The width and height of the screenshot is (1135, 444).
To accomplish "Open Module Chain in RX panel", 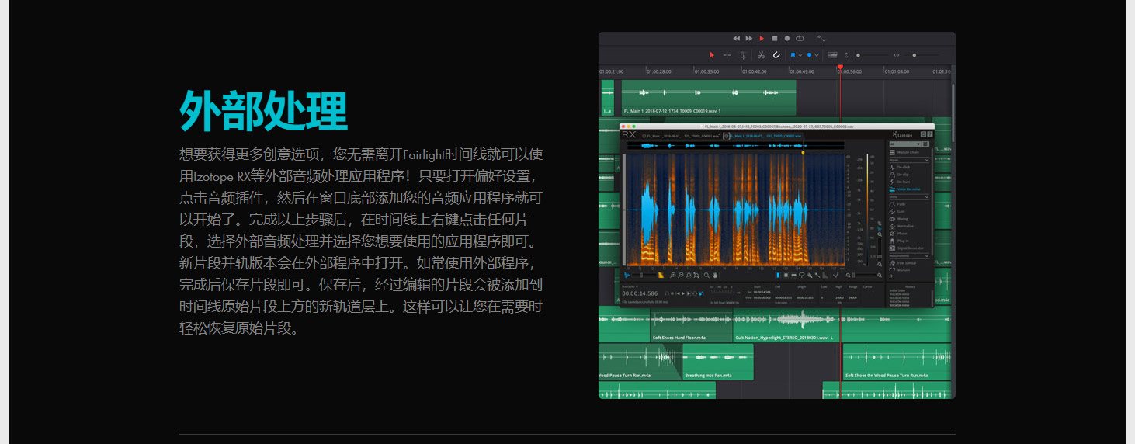I will [x=908, y=152].
